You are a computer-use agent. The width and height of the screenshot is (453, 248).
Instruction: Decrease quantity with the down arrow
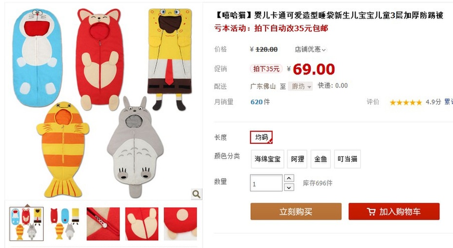point(289,187)
